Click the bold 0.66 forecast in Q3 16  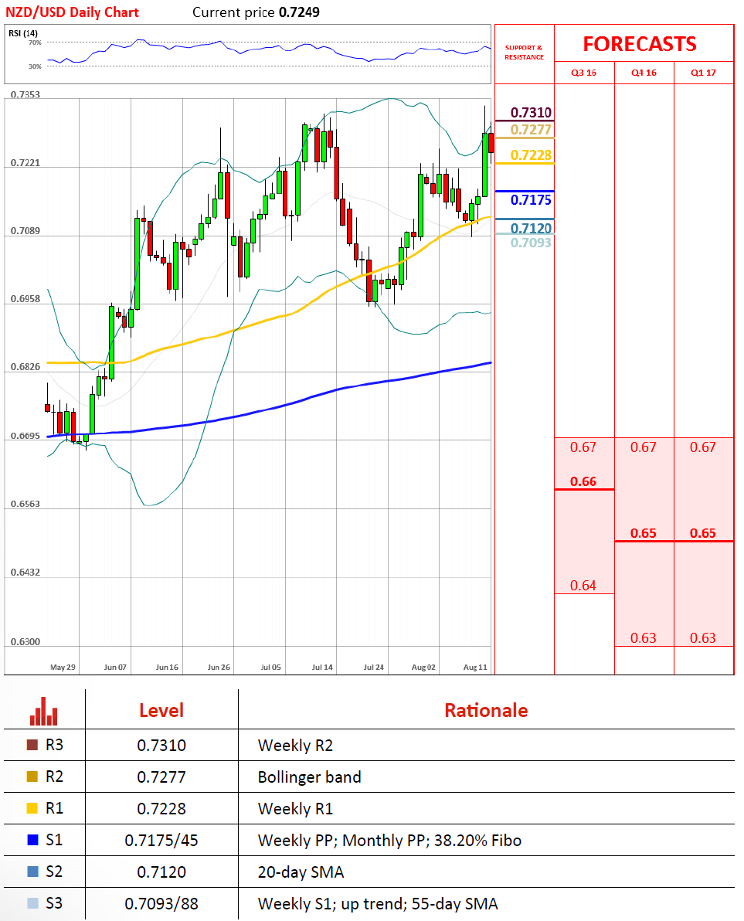(x=583, y=481)
